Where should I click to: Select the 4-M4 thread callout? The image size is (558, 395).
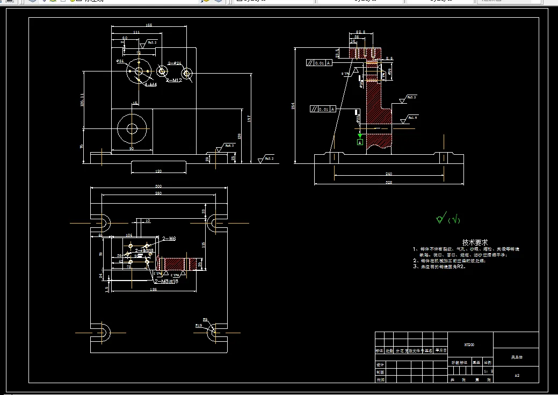[x=150, y=85]
